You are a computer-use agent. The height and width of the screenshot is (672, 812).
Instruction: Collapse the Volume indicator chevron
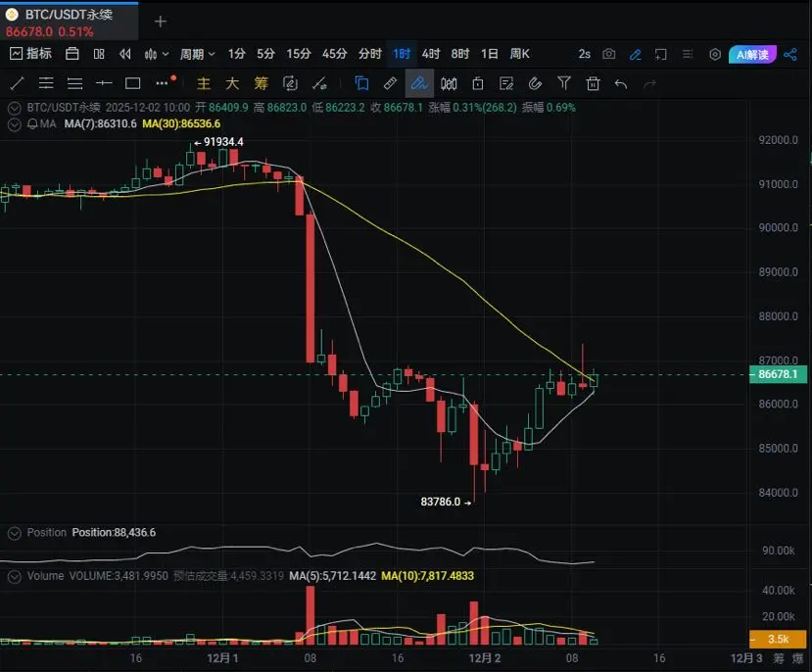tap(15, 576)
